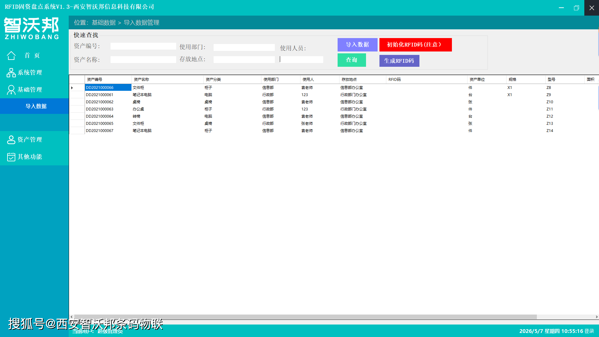The image size is (599, 337).
Task: Select cell DD2021000063
Action: (108, 109)
